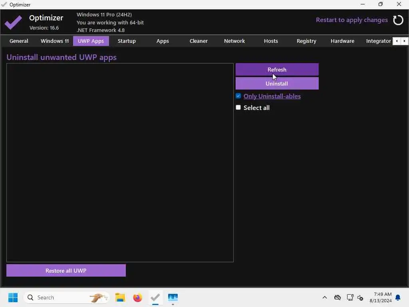Viewport: 409px width, 307px height.
Task: Open the Apps tab
Action: [x=163, y=41]
